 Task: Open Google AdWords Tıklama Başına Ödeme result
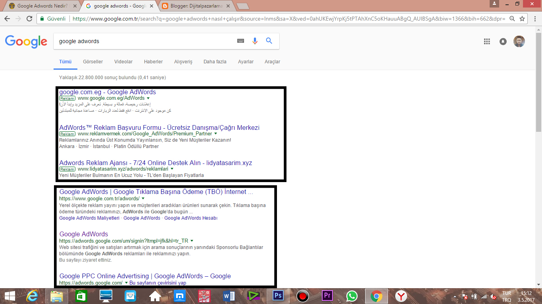[156, 192]
